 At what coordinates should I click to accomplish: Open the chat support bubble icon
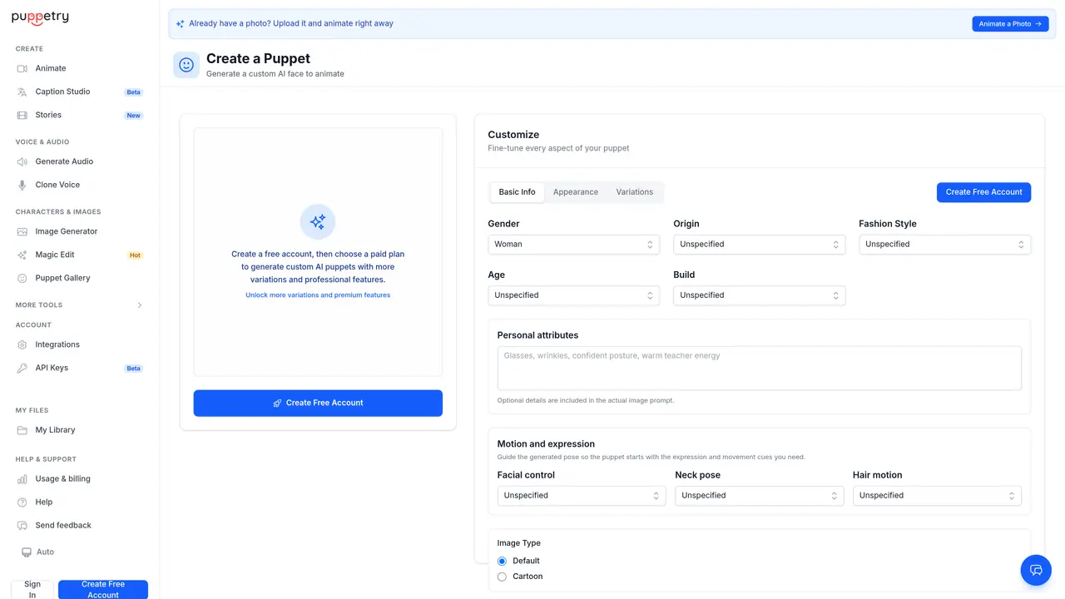1036,570
